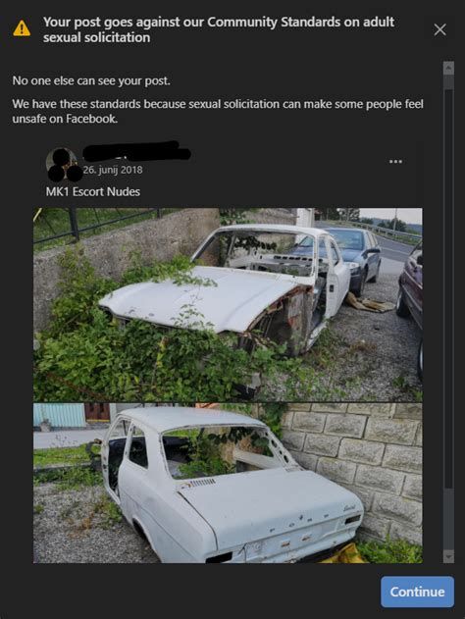Click the Continue button
The image size is (465, 619).
pos(417,592)
